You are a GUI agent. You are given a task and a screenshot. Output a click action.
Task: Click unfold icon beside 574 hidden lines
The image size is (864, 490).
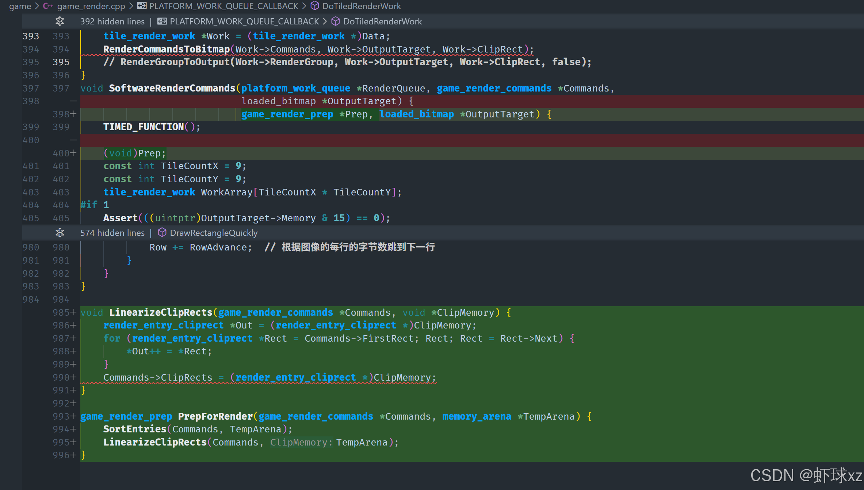(60, 233)
